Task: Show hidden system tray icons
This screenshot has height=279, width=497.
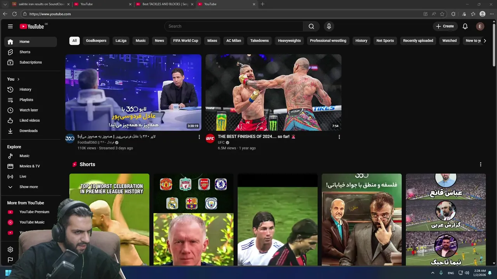Action: coord(433,273)
